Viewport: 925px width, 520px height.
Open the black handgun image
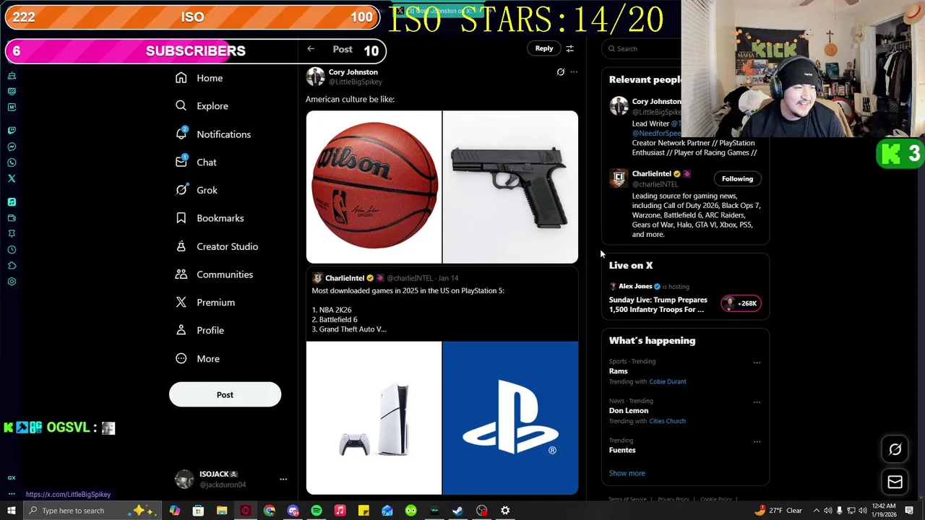510,187
